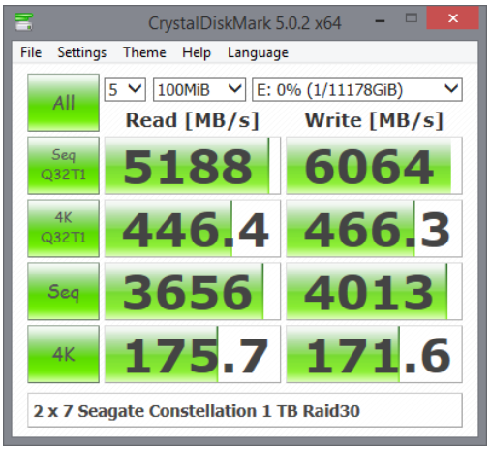Start the 4K Q32T1 benchmark test
The image size is (490, 452).
click(x=63, y=228)
